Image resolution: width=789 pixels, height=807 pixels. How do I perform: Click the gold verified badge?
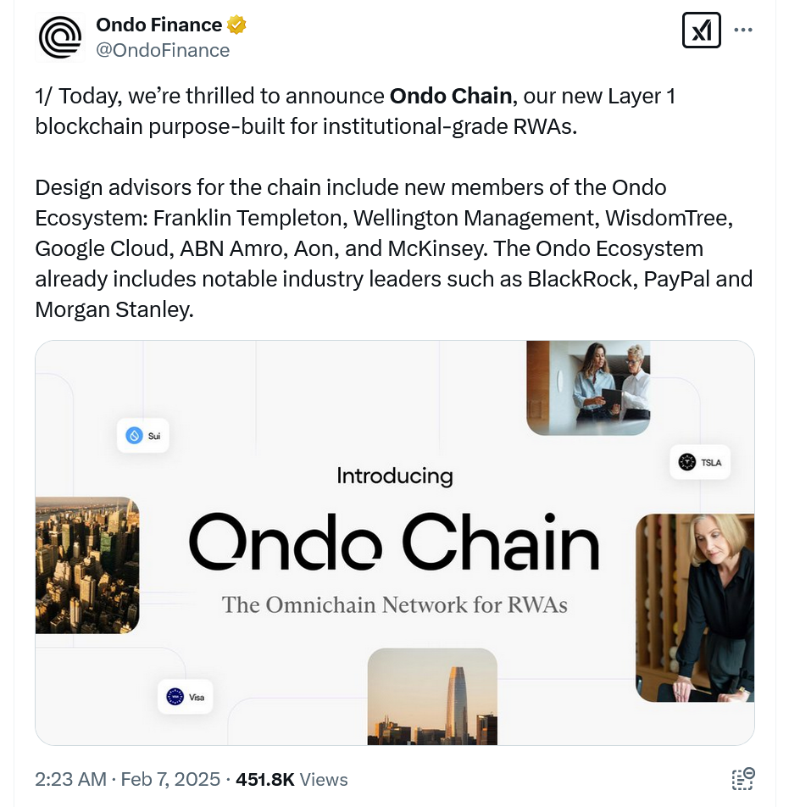coord(236,25)
